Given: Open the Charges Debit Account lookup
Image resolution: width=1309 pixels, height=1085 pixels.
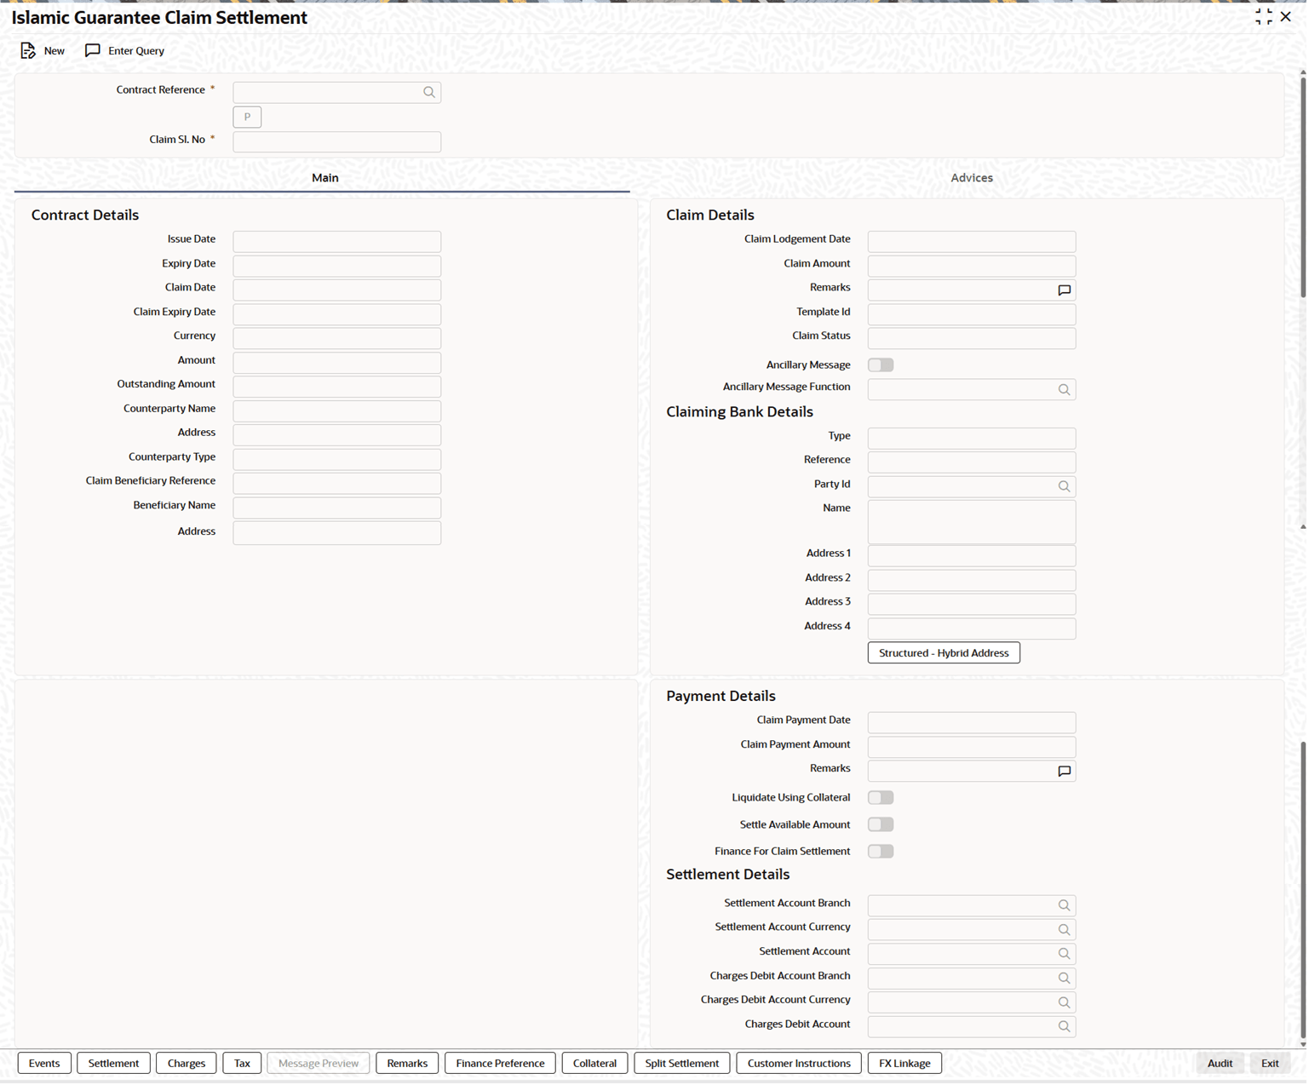Looking at the screenshot, I should pos(1065,1027).
